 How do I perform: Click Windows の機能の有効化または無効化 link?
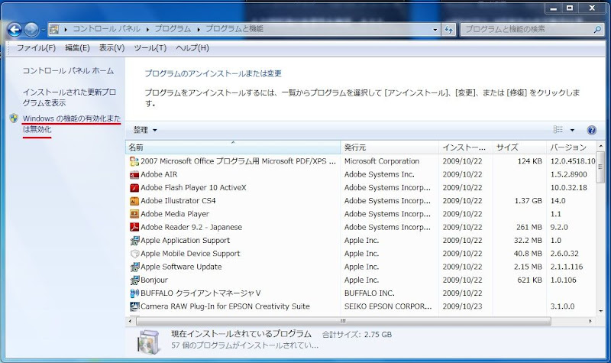tap(71, 124)
